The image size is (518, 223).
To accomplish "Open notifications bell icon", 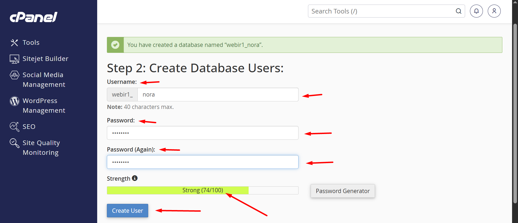I will [x=476, y=11].
